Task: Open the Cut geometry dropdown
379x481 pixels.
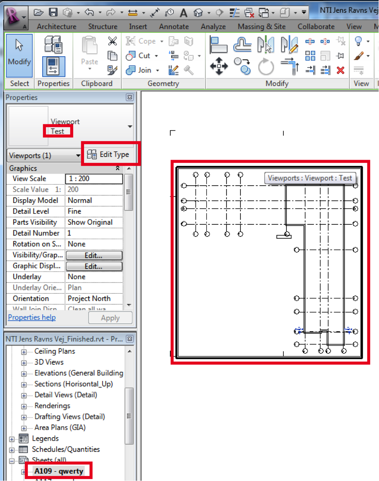Action: [157, 55]
